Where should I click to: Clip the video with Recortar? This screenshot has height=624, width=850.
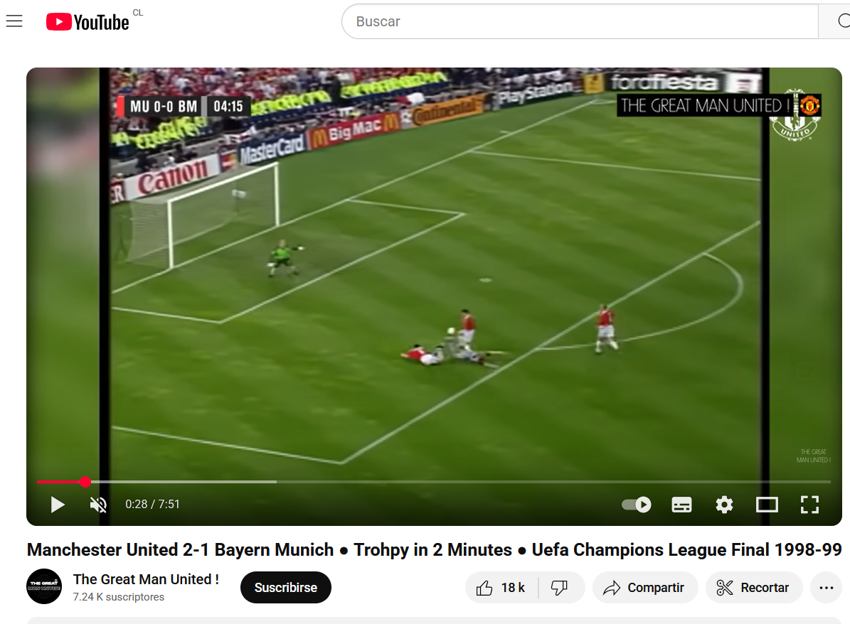pos(753,587)
